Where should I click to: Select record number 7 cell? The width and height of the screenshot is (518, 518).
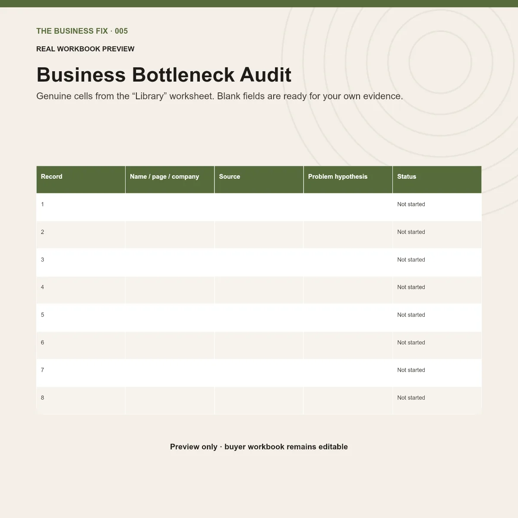click(81, 373)
